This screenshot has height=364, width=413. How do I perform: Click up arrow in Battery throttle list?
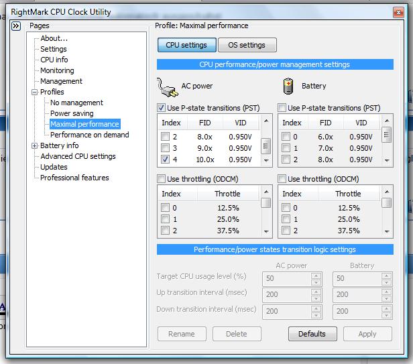(x=387, y=192)
